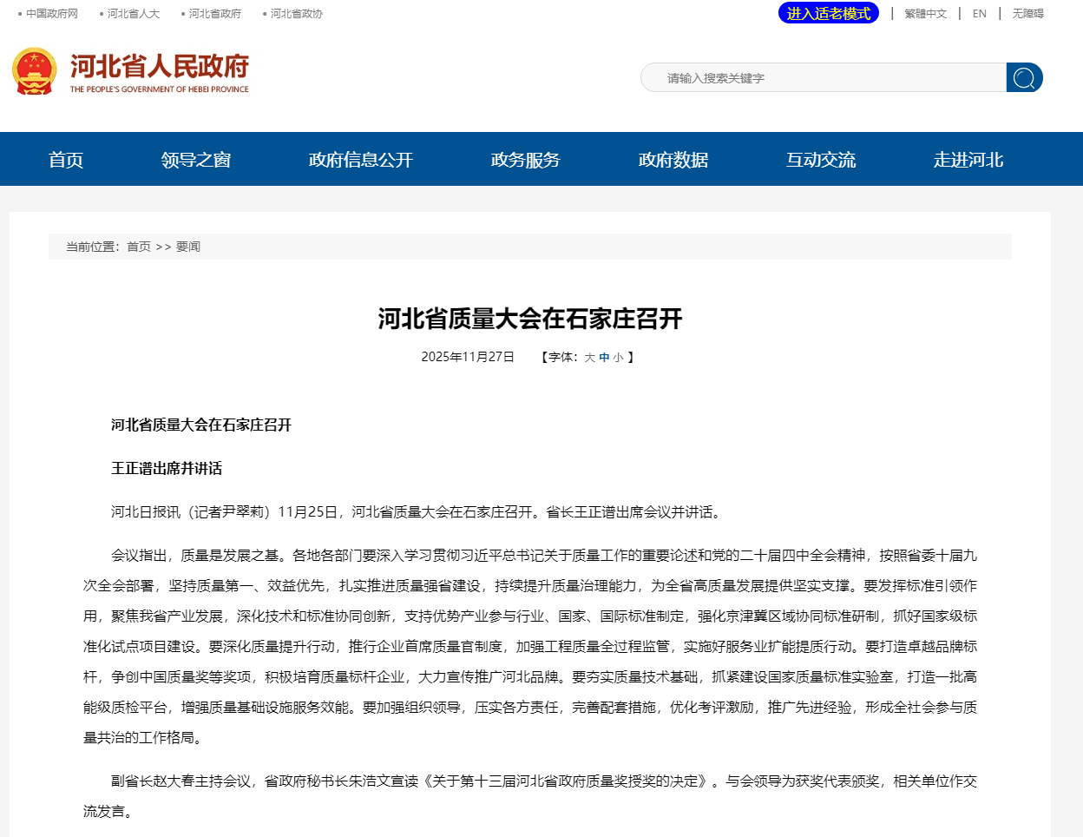Enable elderly-friendly mode (进入适老模式)
Screen dimensions: 1083x837
coord(828,14)
